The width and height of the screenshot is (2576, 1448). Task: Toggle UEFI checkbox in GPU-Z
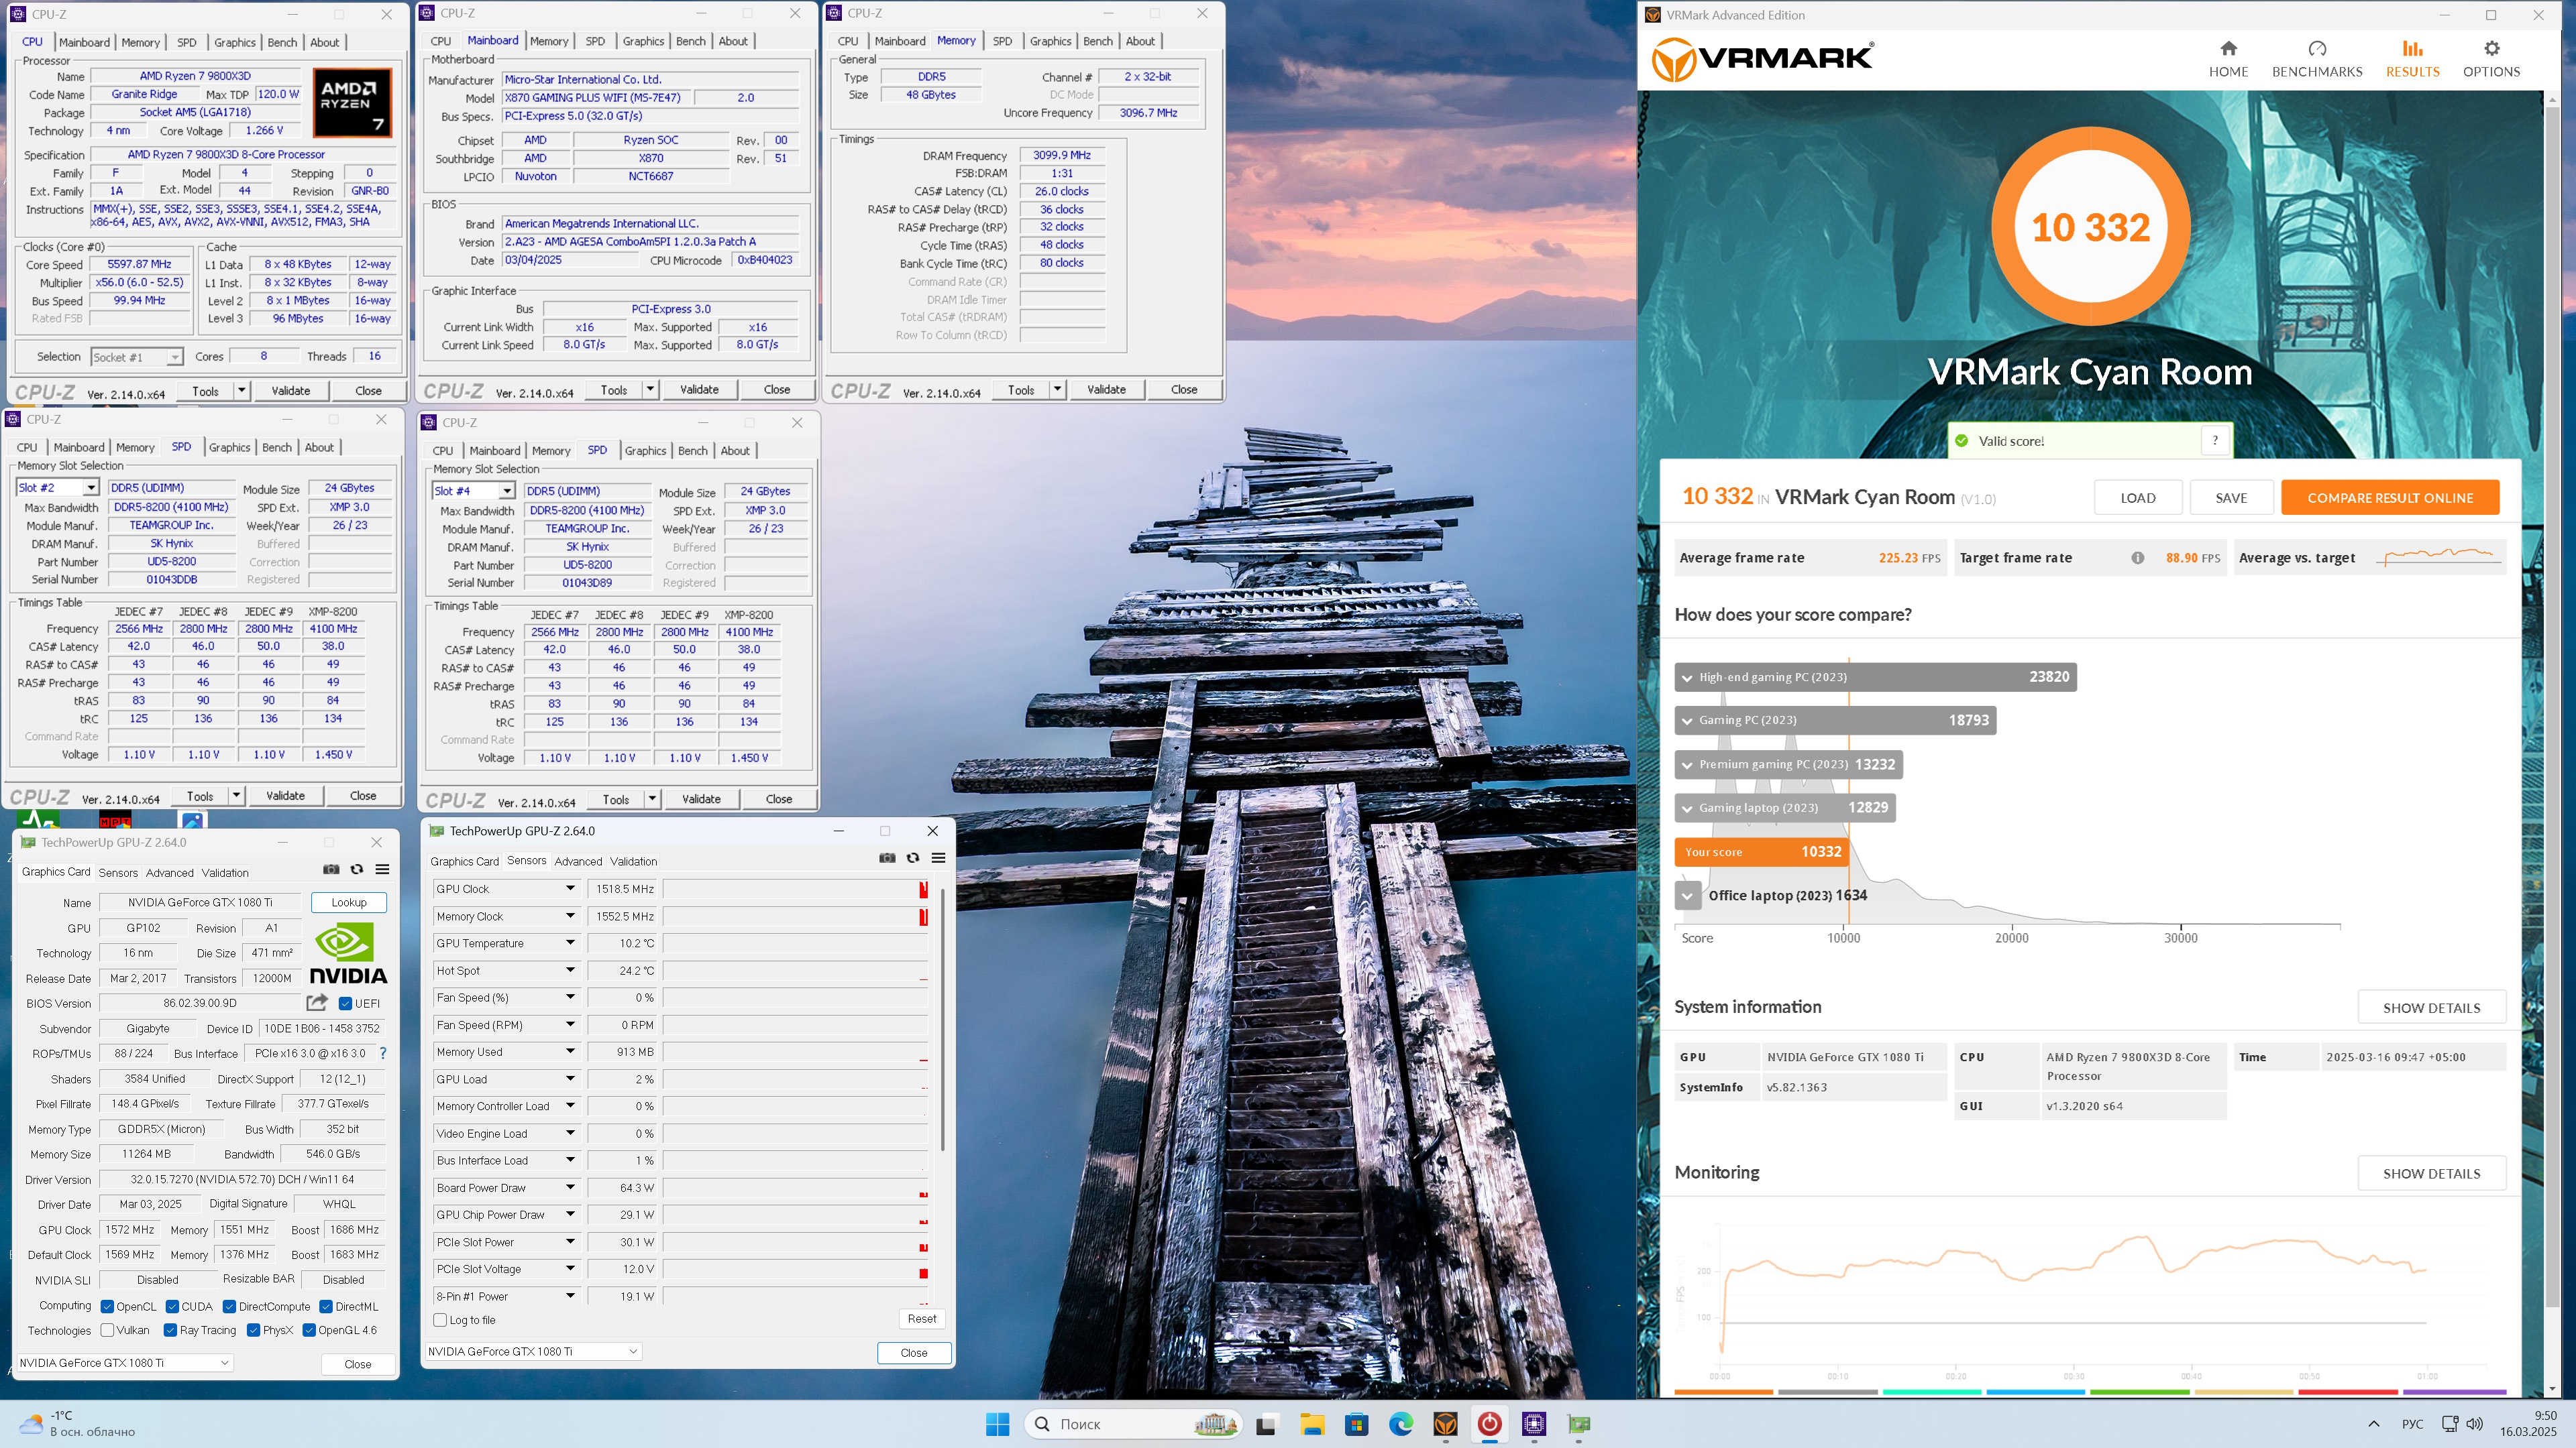pyautogui.click(x=345, y=1004)
